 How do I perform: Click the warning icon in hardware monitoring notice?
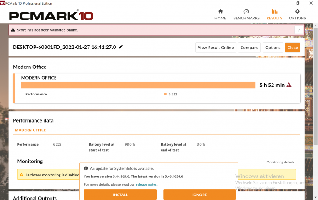[x=21, y=175]
